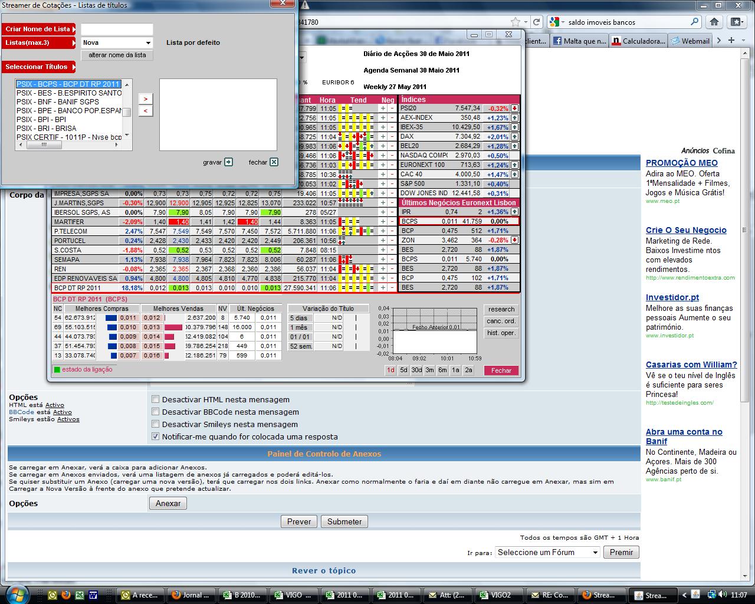Click the gravar save arrow icon

pyautogui.click(x=229, y=162)
